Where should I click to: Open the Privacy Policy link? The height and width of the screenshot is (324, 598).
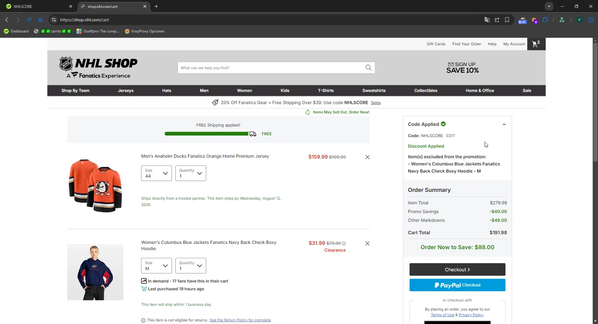(471, 315)
